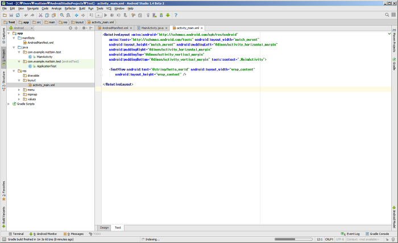Click the SDK Manager icon

tap(161, 15)
